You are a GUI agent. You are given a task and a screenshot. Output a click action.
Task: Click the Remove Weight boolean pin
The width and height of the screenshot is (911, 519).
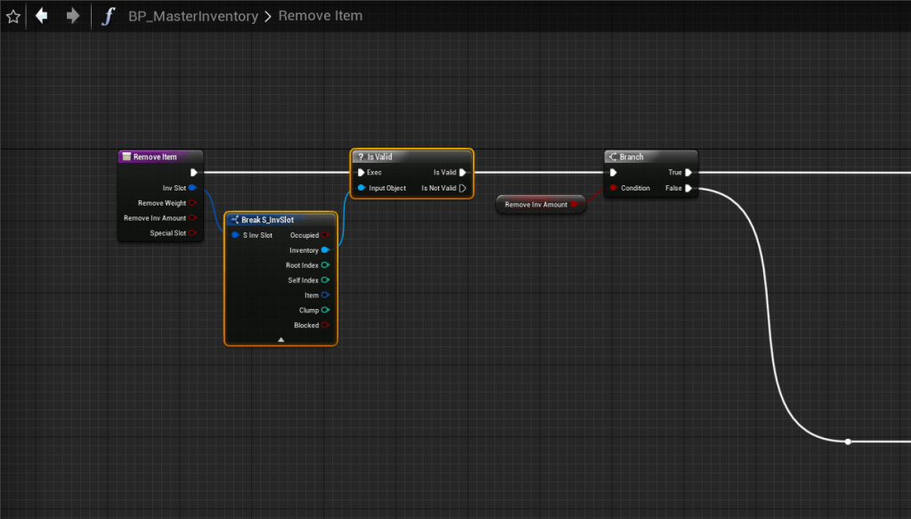pos(192,203)
